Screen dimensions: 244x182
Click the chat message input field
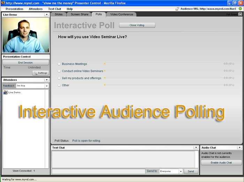99,171
